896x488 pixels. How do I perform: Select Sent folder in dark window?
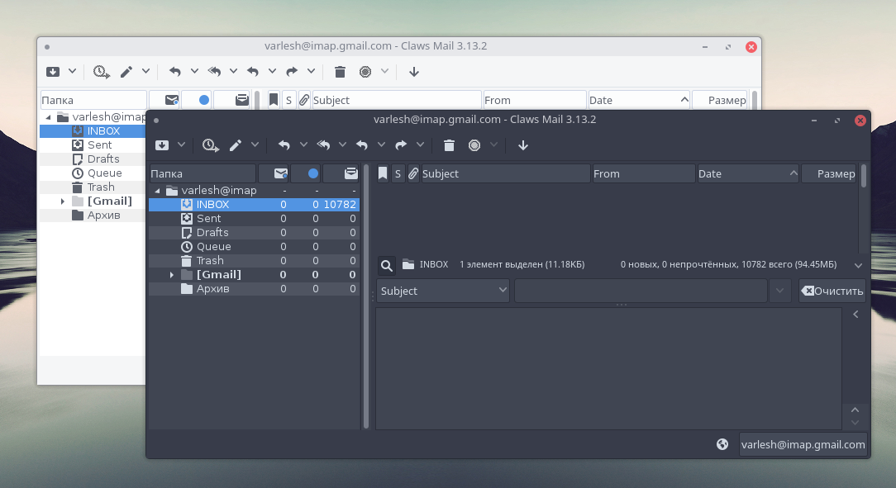tap(255, 219)
